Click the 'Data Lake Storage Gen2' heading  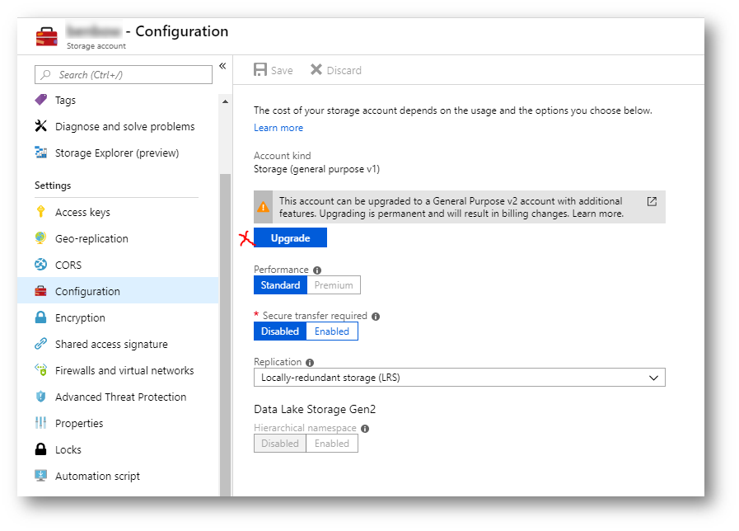point(315,409)
